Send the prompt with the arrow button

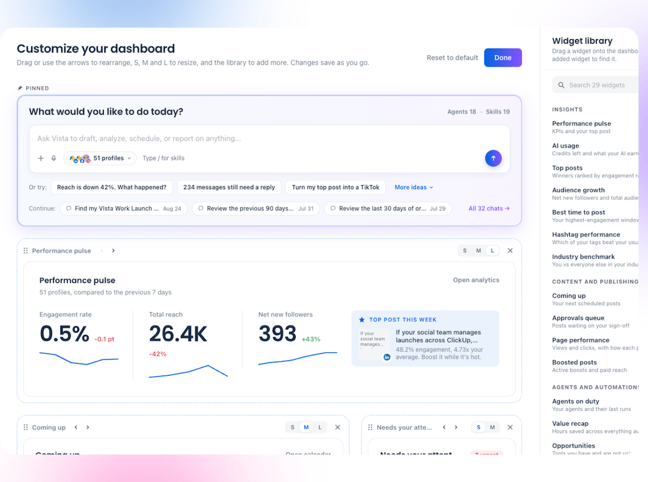point(493,158)
